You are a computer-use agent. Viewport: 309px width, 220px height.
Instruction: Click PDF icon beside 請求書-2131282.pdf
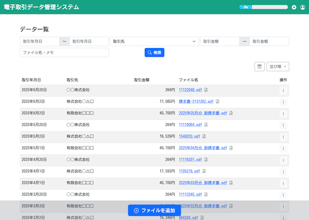click(217, 102)
